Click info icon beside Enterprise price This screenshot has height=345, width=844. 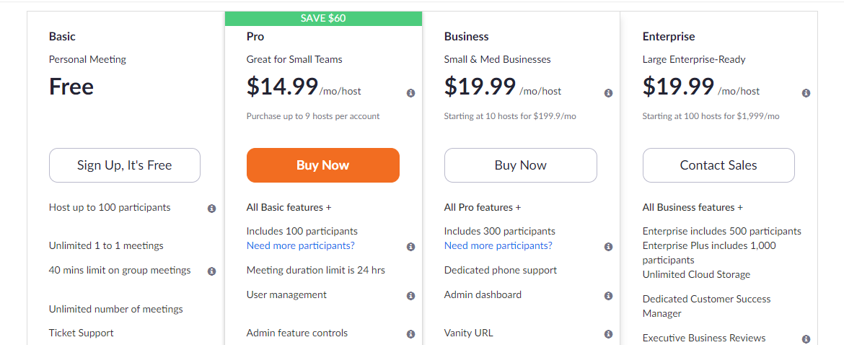coord(806,93)
